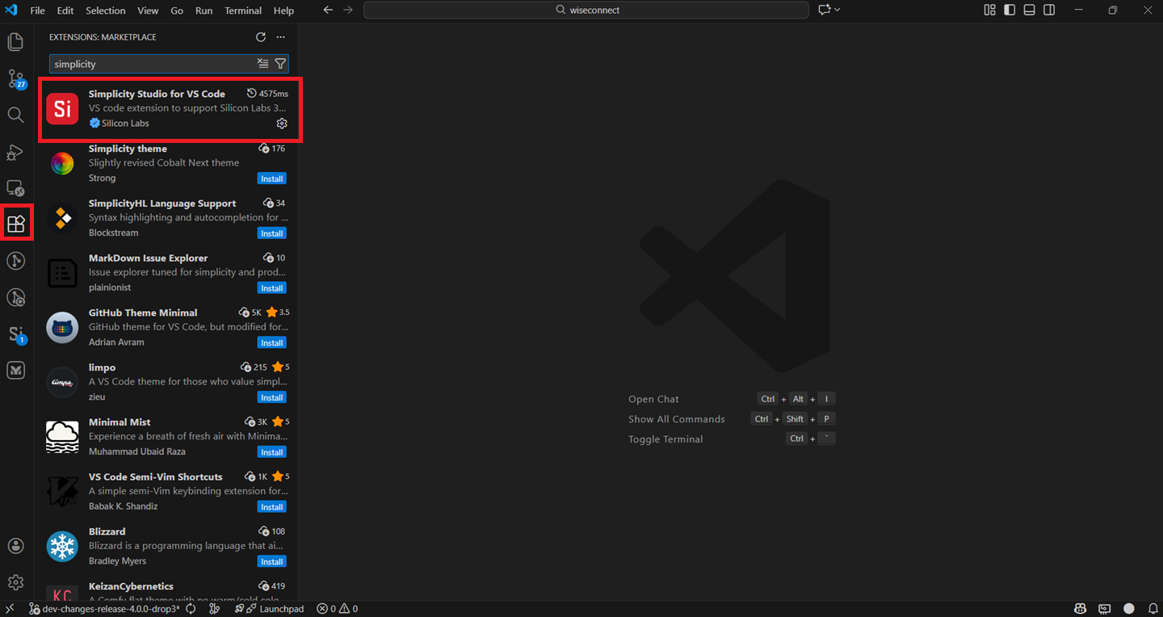Open the Remote Explorer icon

click(16, 187)
